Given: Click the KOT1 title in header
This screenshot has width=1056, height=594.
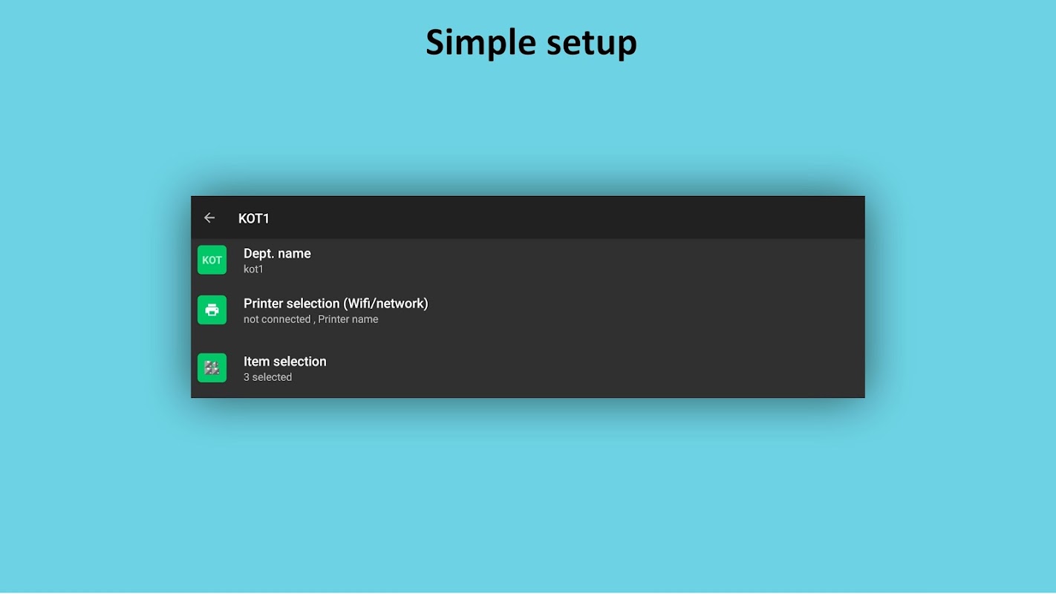Looking at the screenshot, I should coord(253,218).
